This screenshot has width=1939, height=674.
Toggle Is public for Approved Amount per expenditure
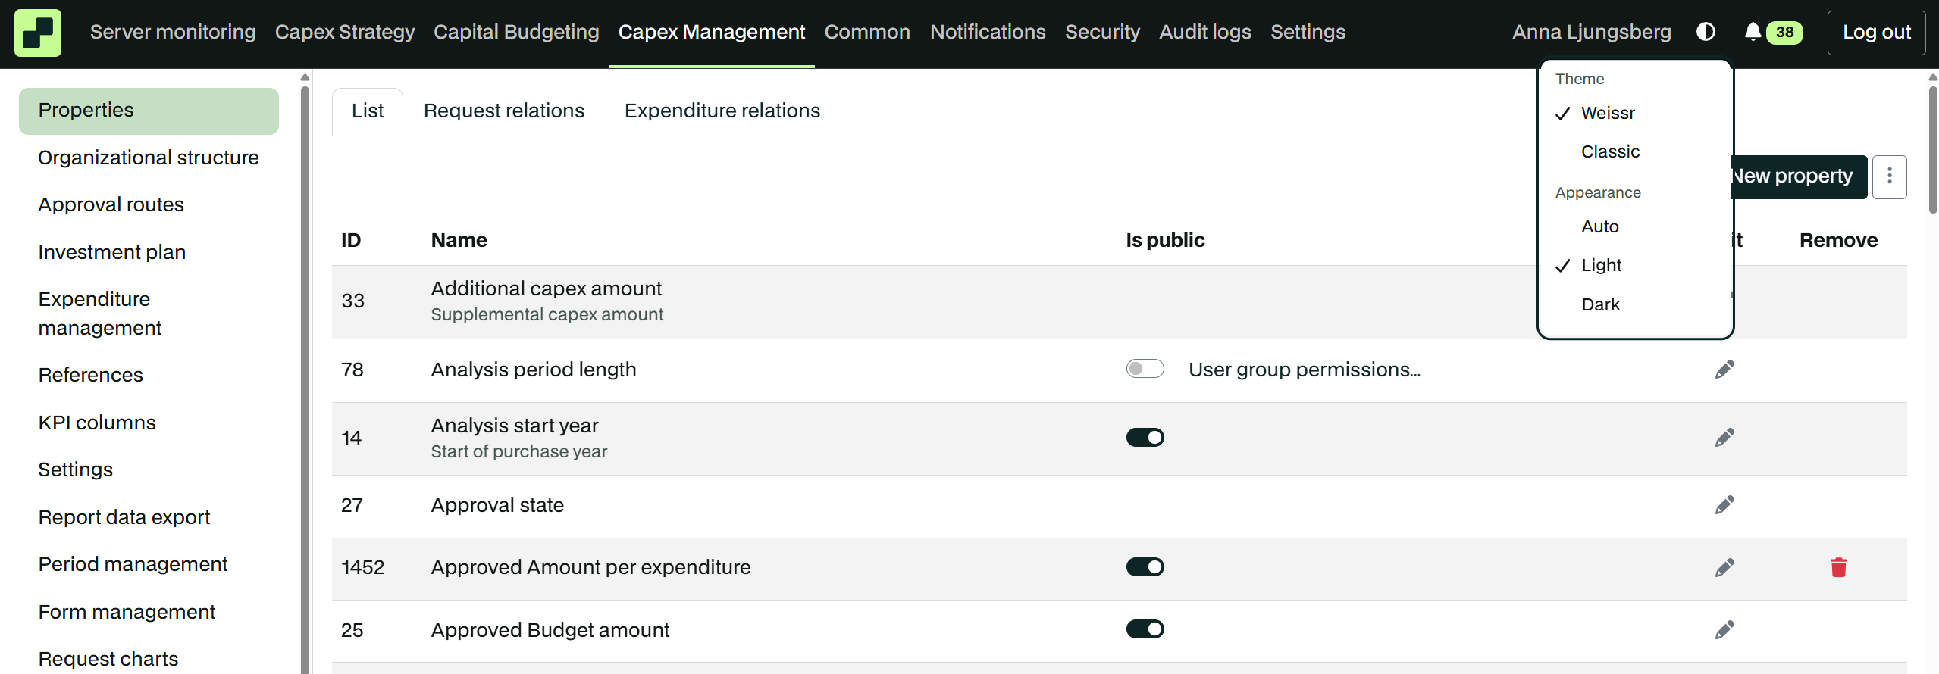[x=1145, y=567]
